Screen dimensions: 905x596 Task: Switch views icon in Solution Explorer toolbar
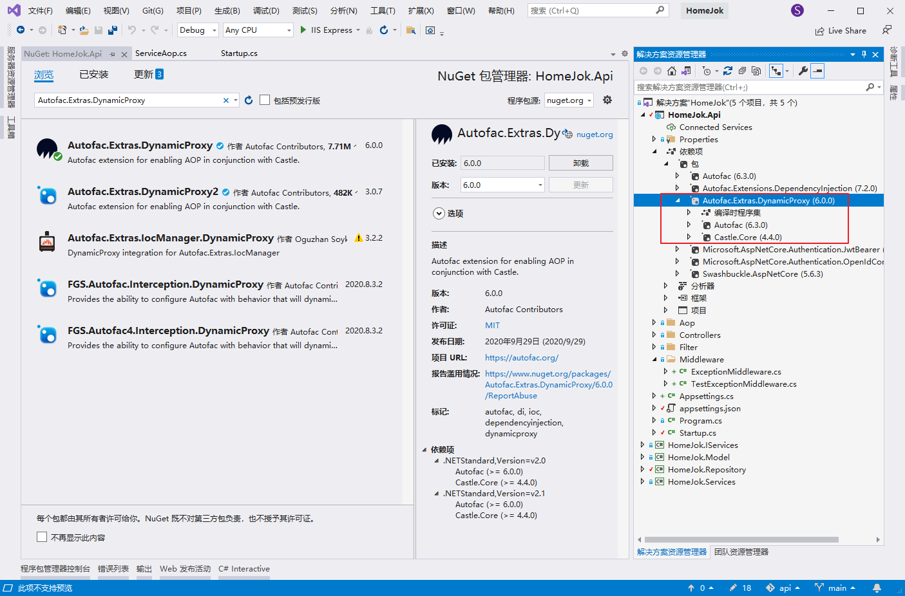(x=686, y=71)
